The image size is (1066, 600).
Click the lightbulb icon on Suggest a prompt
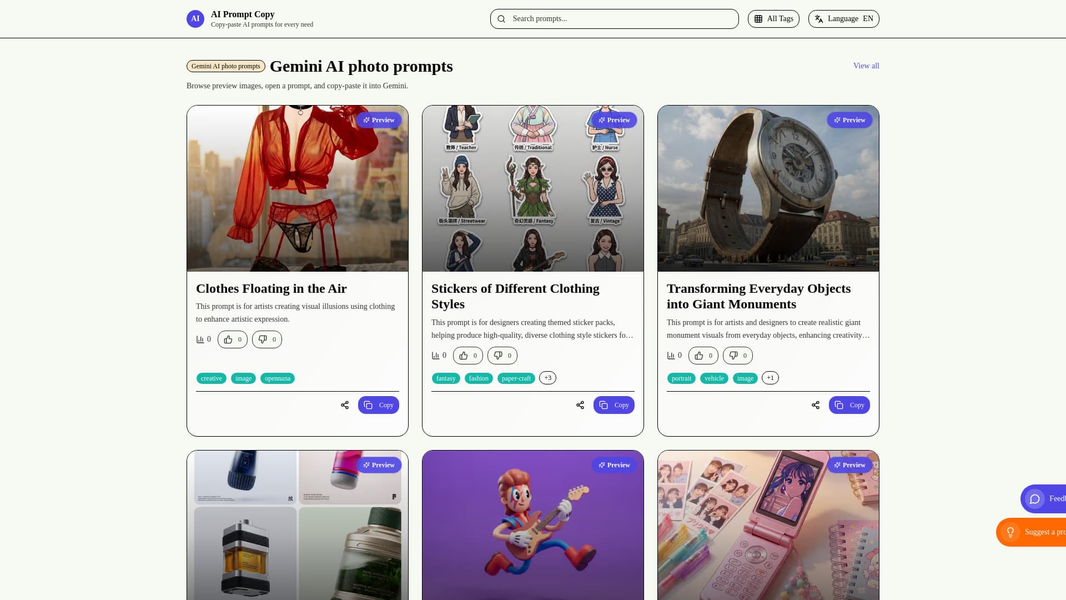(x=1012, y=532)
